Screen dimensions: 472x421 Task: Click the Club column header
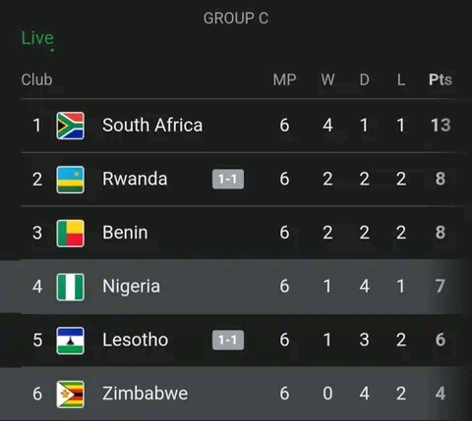click(x=36, y=79)
